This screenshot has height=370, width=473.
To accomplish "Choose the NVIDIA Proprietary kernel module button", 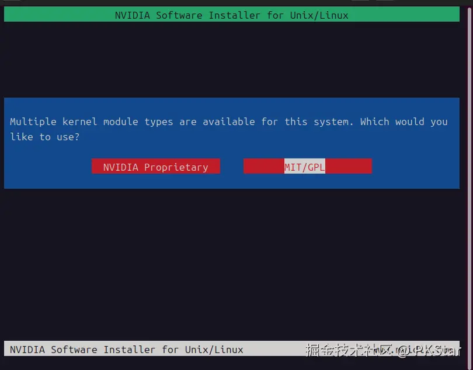I will pyautogui.click(x=156, y=167).
